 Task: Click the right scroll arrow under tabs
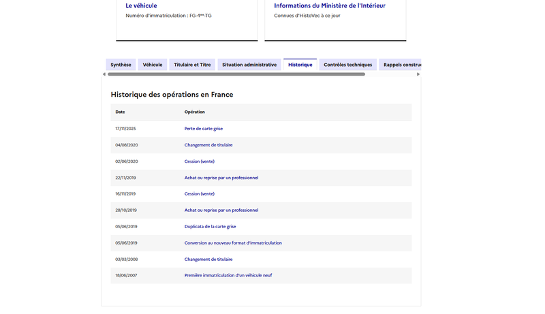click(x=418, y=74)
